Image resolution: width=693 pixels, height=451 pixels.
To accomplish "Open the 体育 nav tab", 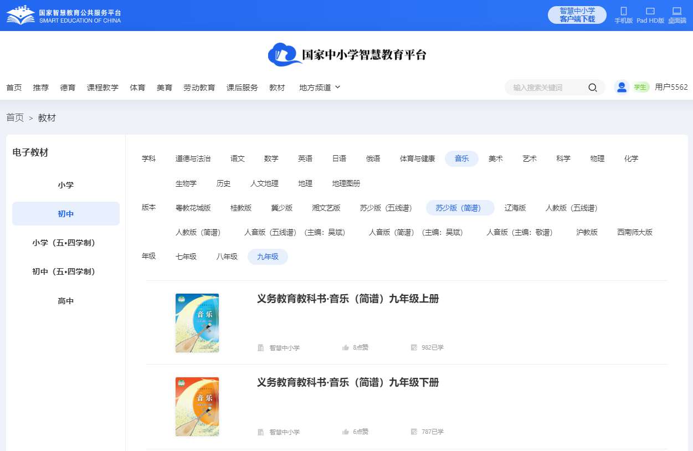I will point(137,88).
